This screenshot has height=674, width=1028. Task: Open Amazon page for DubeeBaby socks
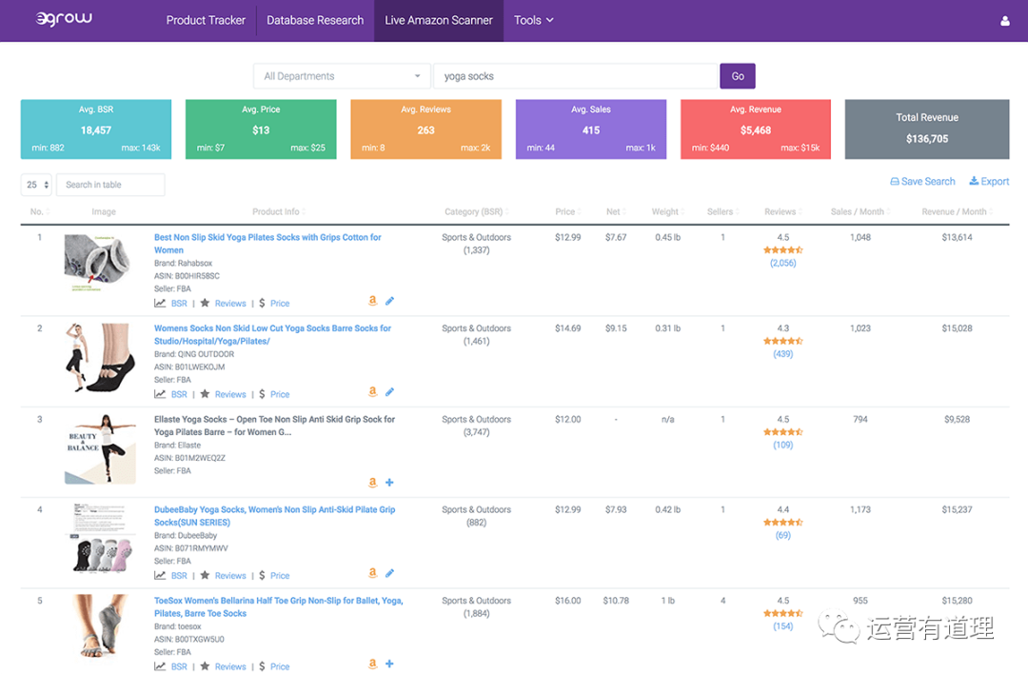pyautogui.click(x=372, y=573)
